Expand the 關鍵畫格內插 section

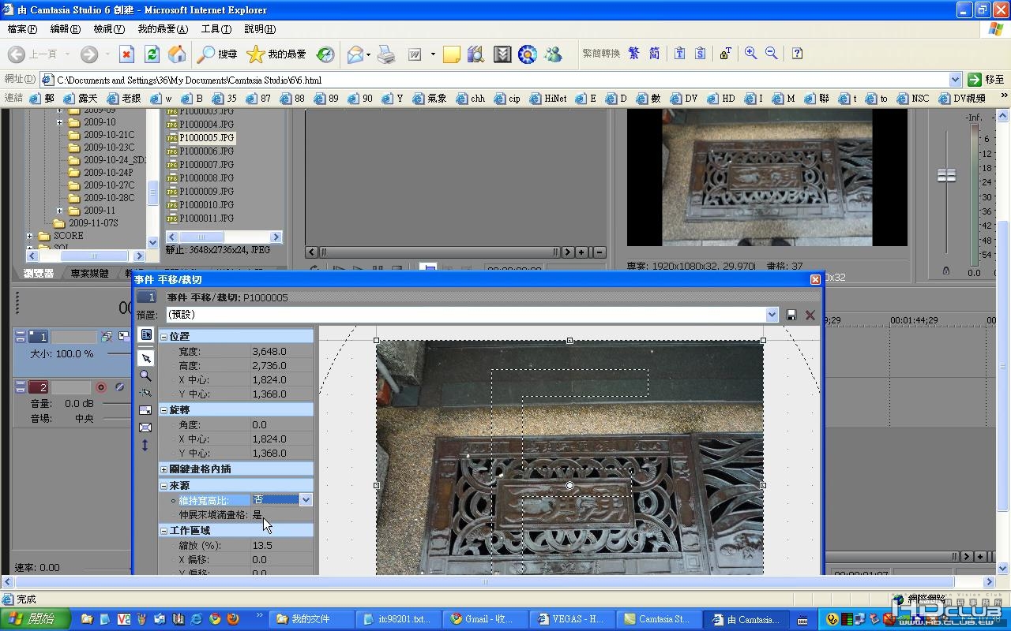[x=164, y=469]
